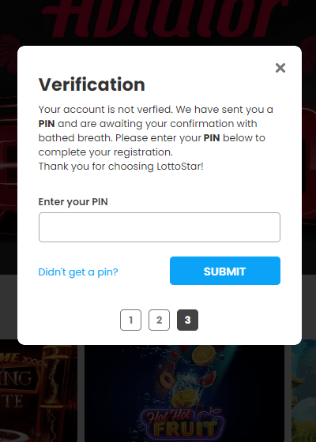Click the "Enter your PIN" label

click(x=73, y=202)
